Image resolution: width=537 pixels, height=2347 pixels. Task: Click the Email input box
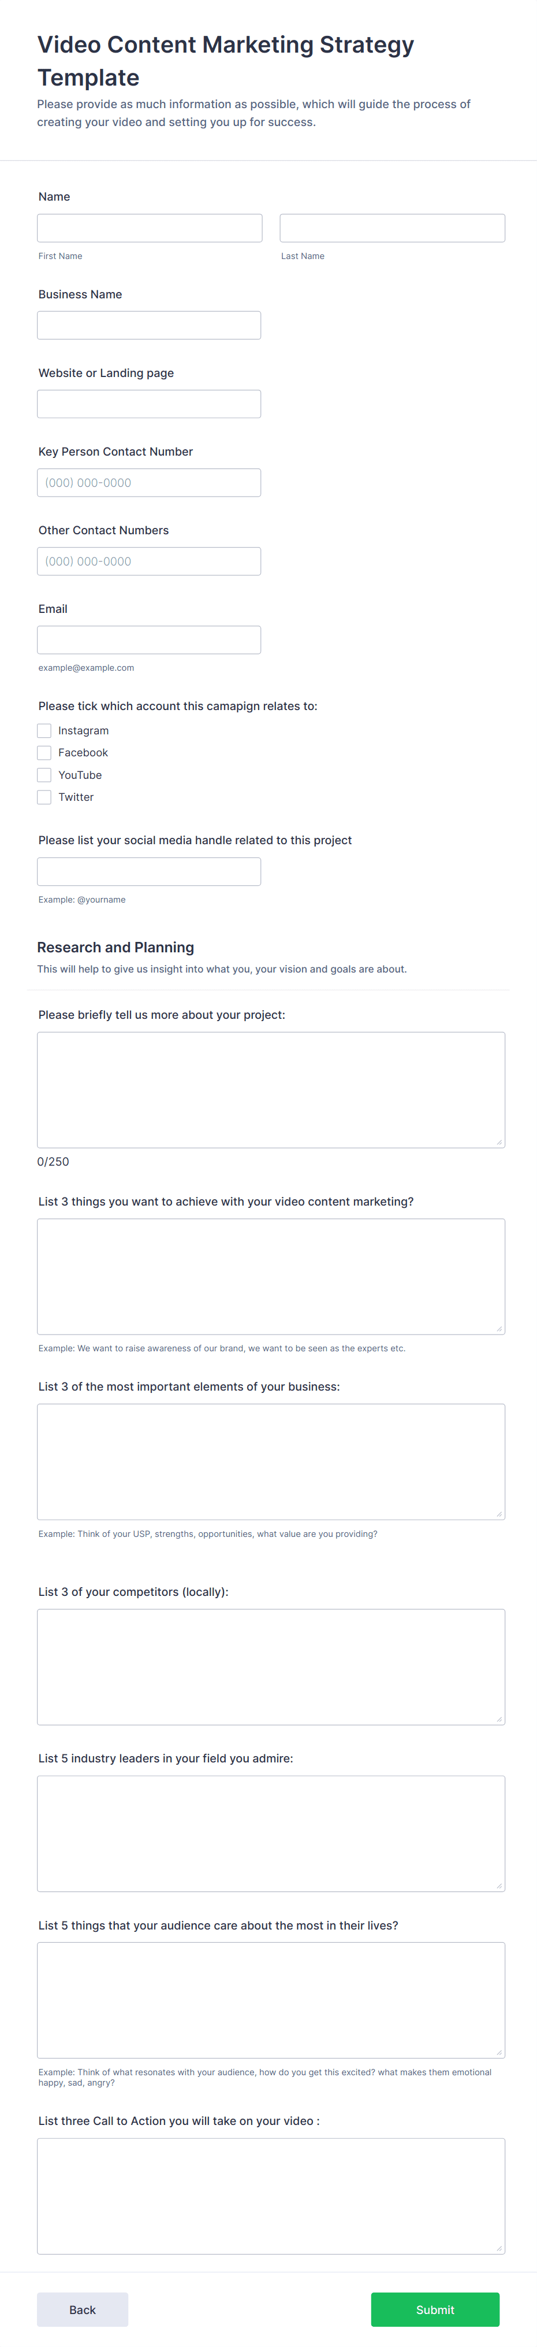(x=148, y=639)
